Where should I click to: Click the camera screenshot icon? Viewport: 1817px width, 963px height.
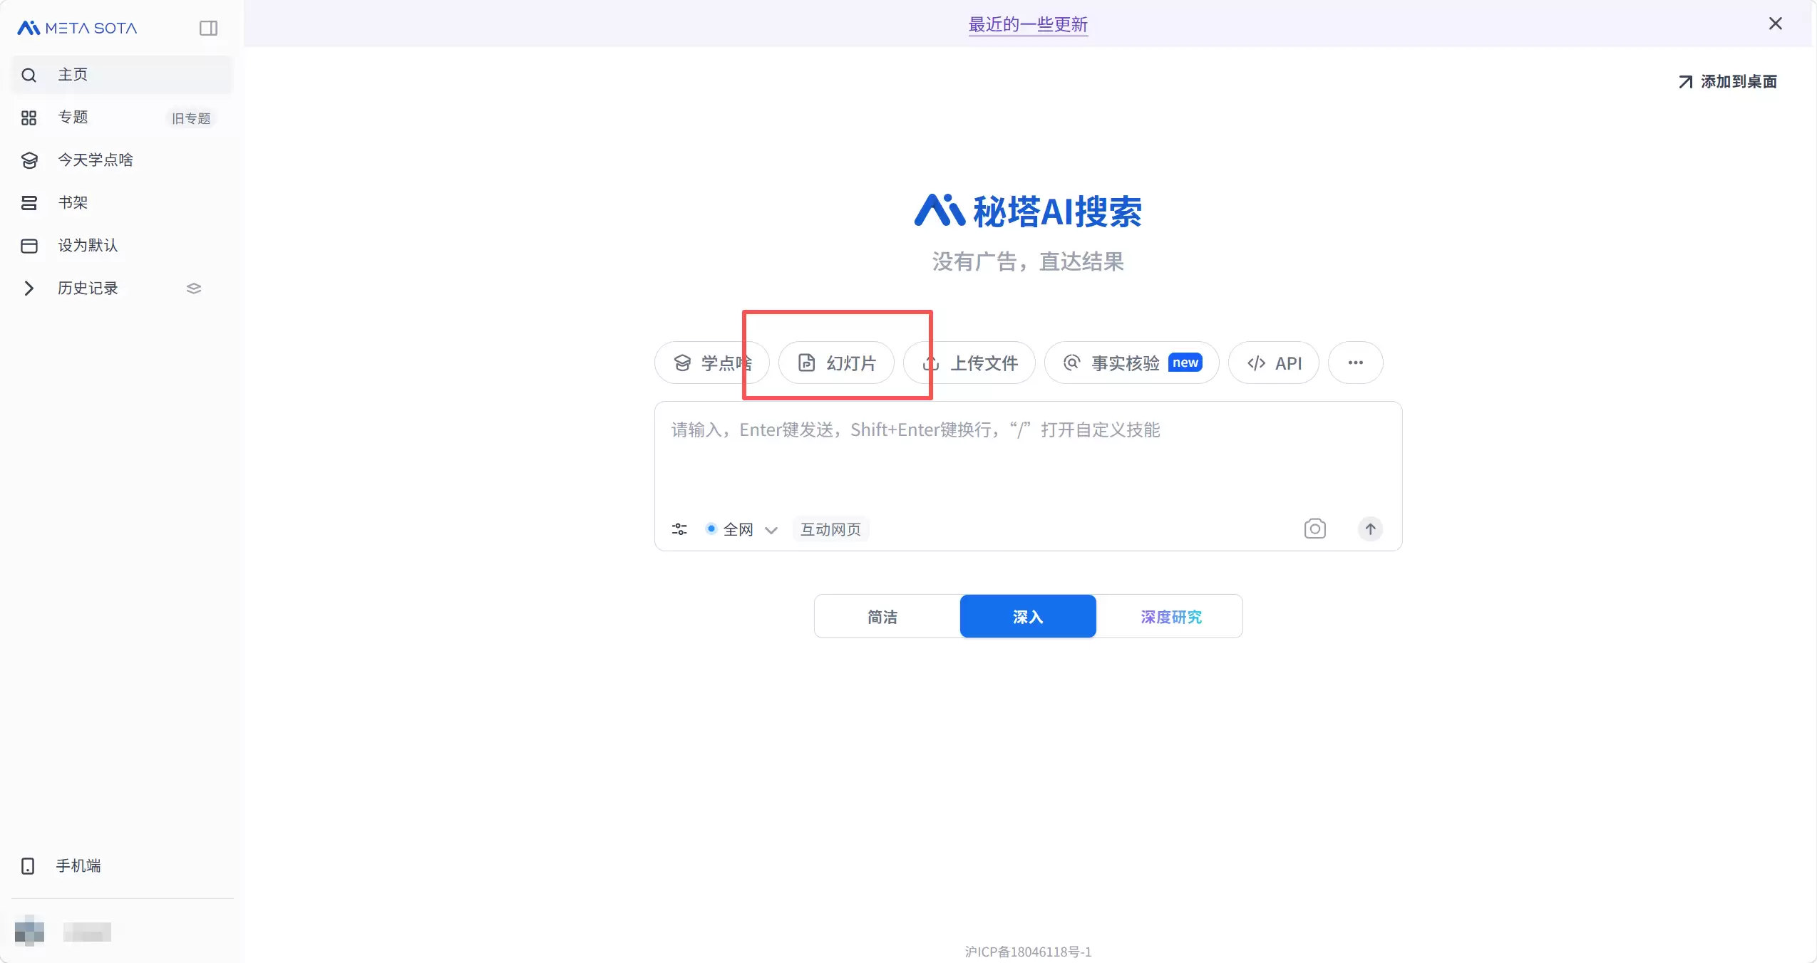pyautogui.click(x=1315, y=529)
